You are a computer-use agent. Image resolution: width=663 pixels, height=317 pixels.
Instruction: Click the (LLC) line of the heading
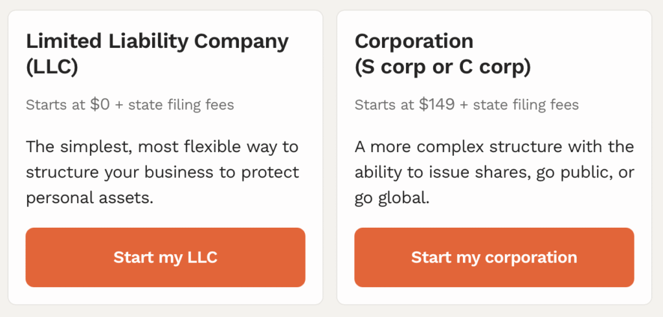[52, 68]
